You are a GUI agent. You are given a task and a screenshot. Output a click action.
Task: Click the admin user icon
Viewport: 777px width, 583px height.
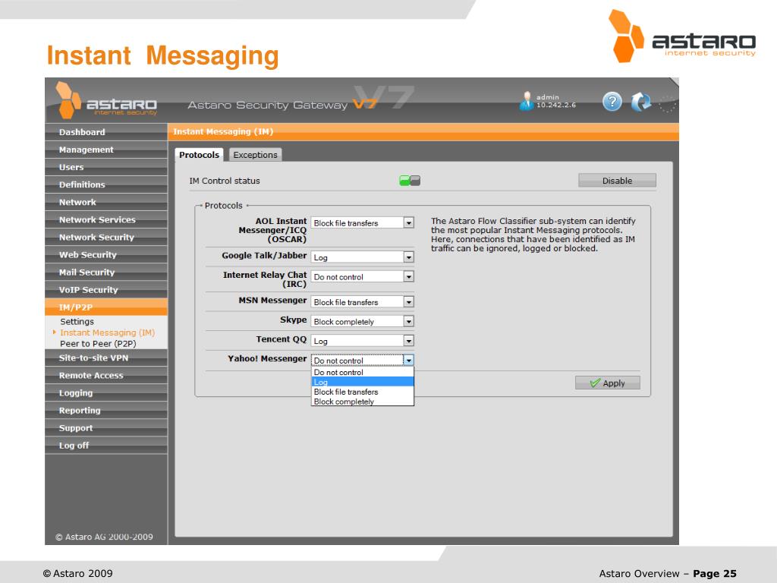[527, 101]
